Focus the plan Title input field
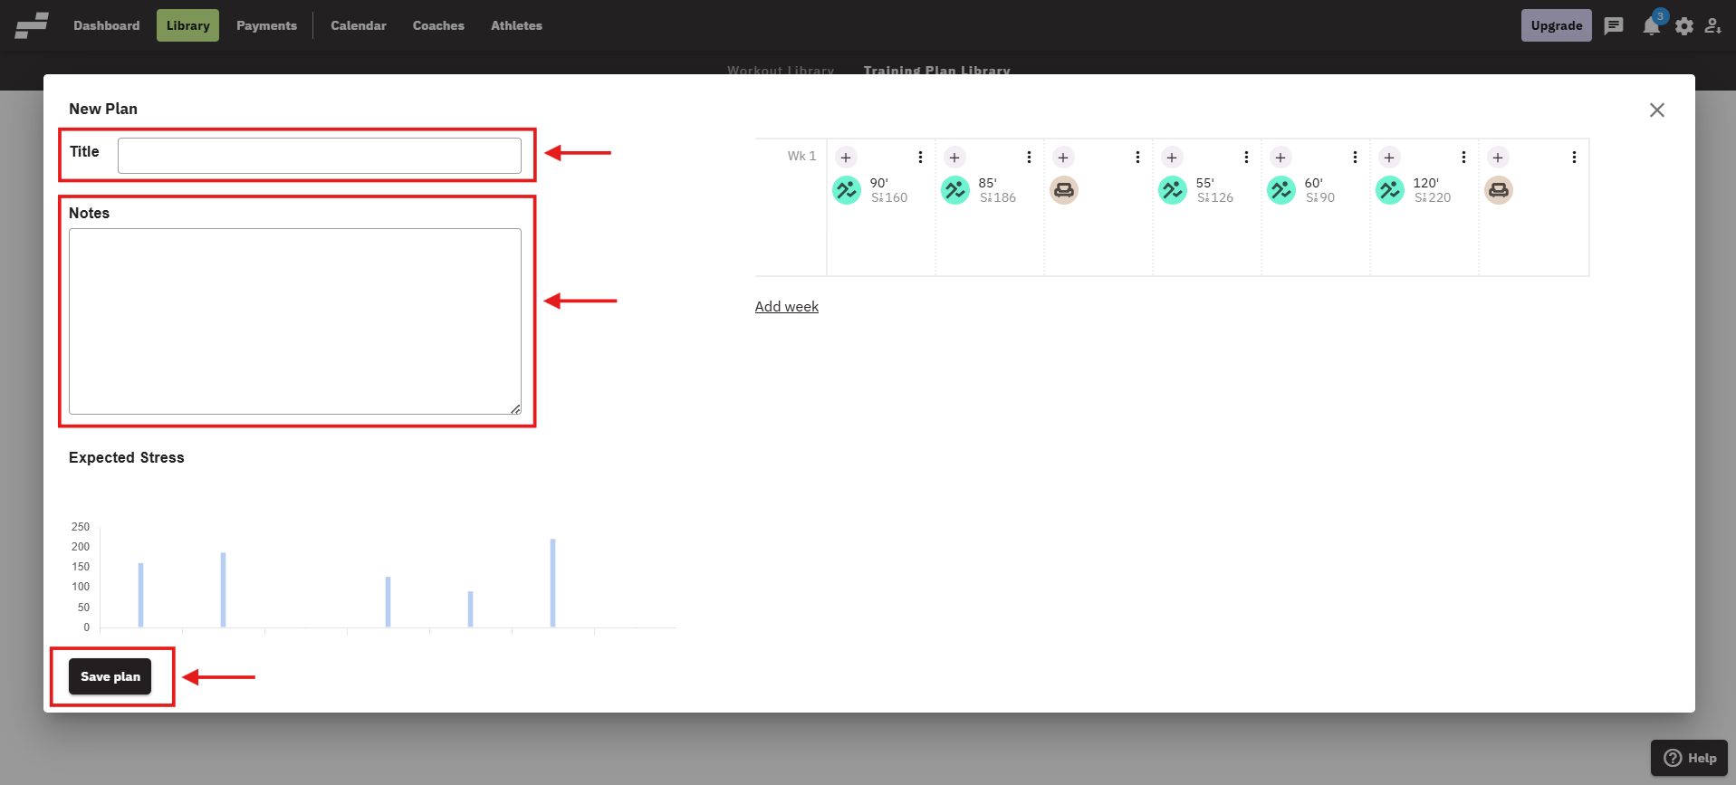Viewport: 1736px width, 785px height. (320, 156)
